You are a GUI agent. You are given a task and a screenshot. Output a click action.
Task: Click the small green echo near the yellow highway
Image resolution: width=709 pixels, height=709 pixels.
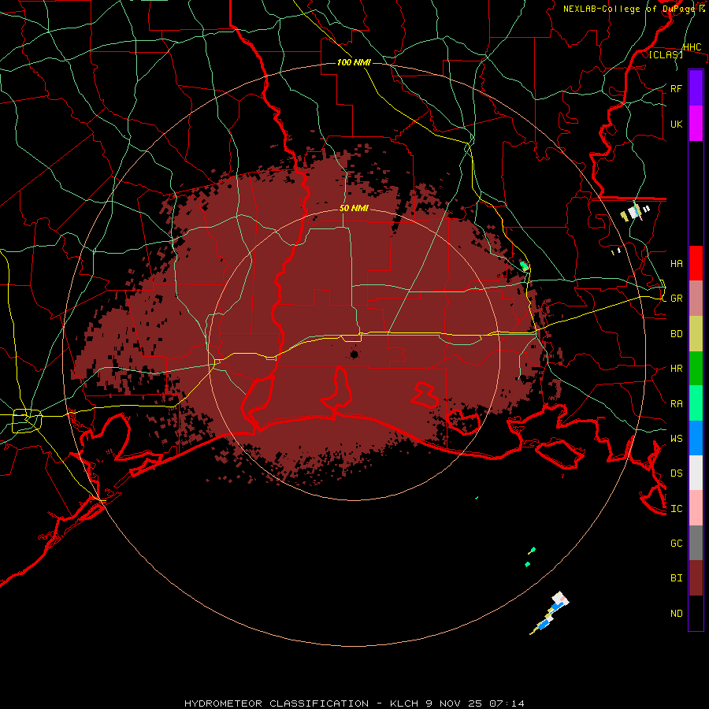(x=524, y=266)
